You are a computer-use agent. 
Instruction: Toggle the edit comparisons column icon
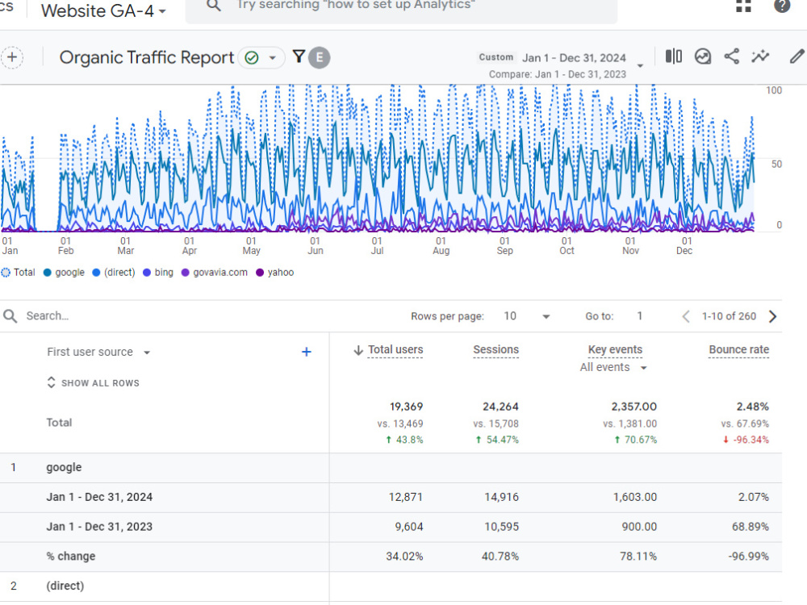[x=673, y=56]
